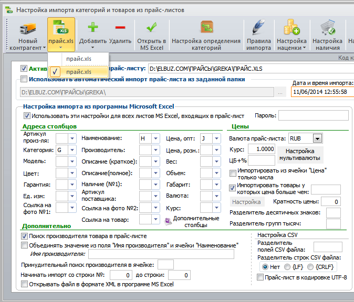Select the first unchecked прайс.xls menu entry
The image size is (354, 302).
[78, 59]
